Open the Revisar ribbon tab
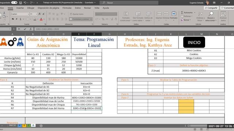The width and height of the screenshot is (234, 131). pyautogui.click(x=87, y=8)
